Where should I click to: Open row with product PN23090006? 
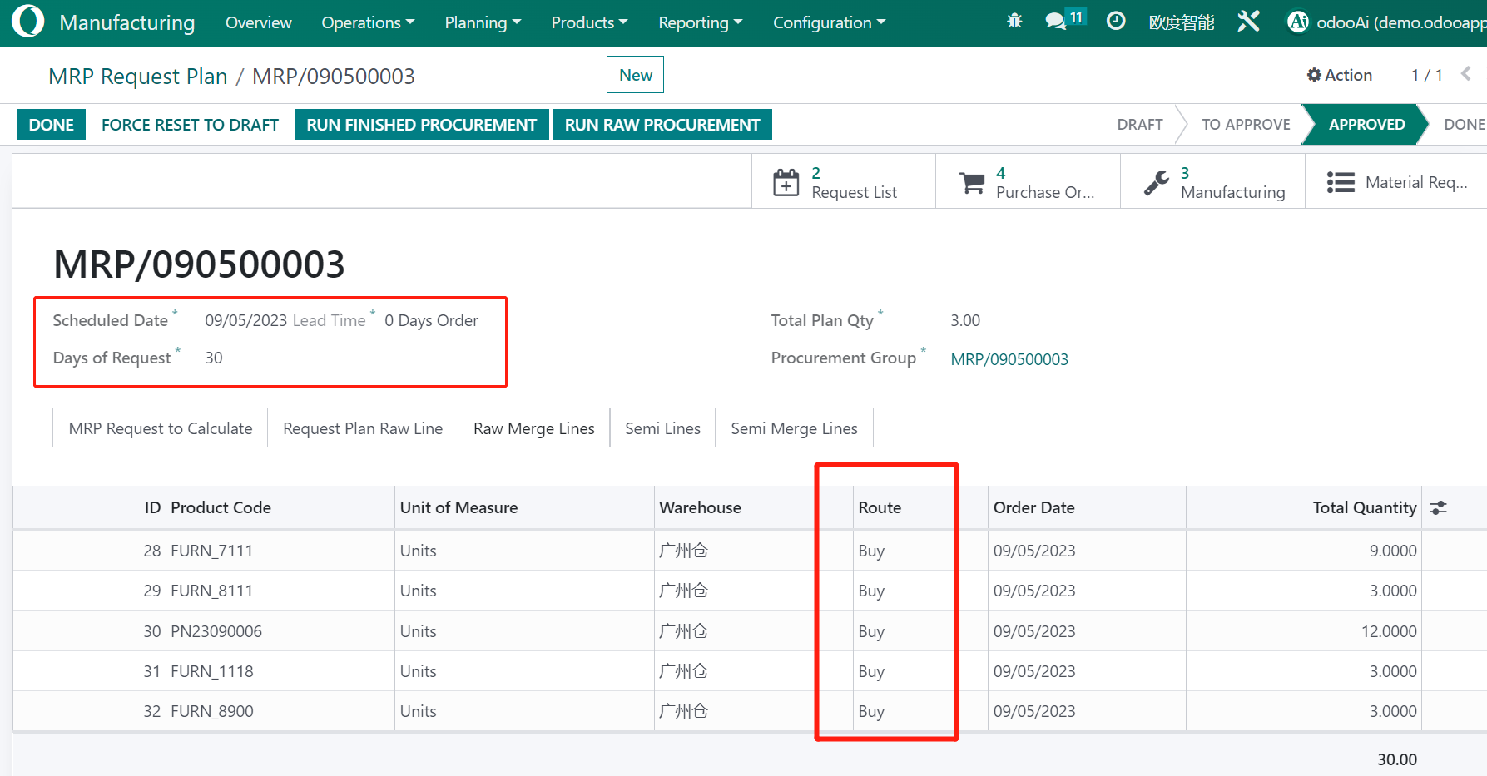click(x=750, y=631)
